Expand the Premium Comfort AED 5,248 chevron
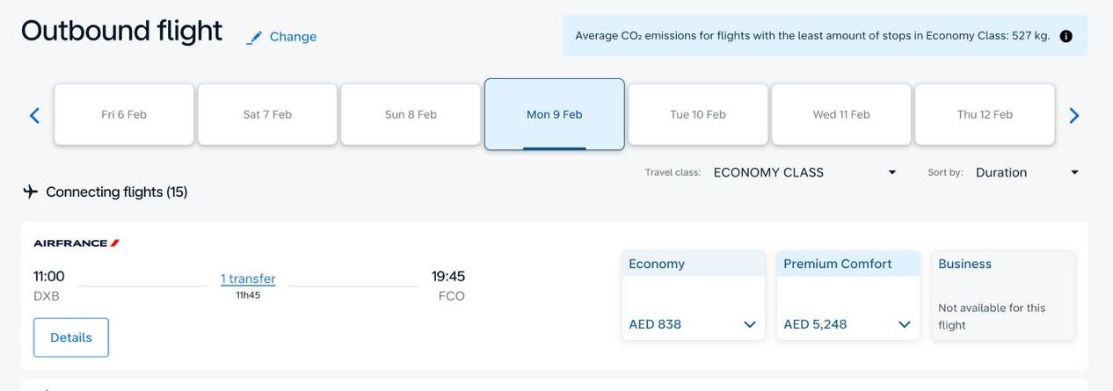Viewport: 1113px width, 391px height. pyautogui.click(x=904, y=324)
